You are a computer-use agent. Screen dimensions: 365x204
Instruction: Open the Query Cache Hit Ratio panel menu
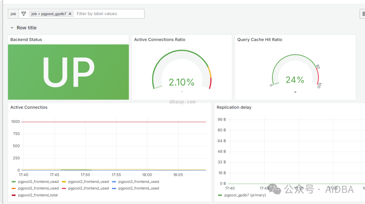[260, 39]
